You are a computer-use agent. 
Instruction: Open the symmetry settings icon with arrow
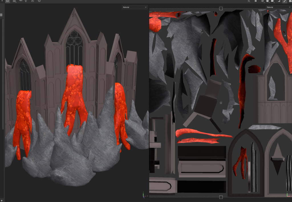pyautogui.click(x=262, y=1)
